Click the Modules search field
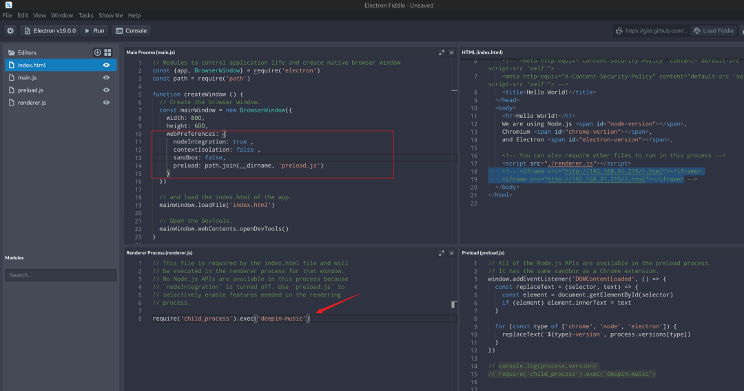The width and height of the screenshot is (744, 391). [x=61, y=275]
